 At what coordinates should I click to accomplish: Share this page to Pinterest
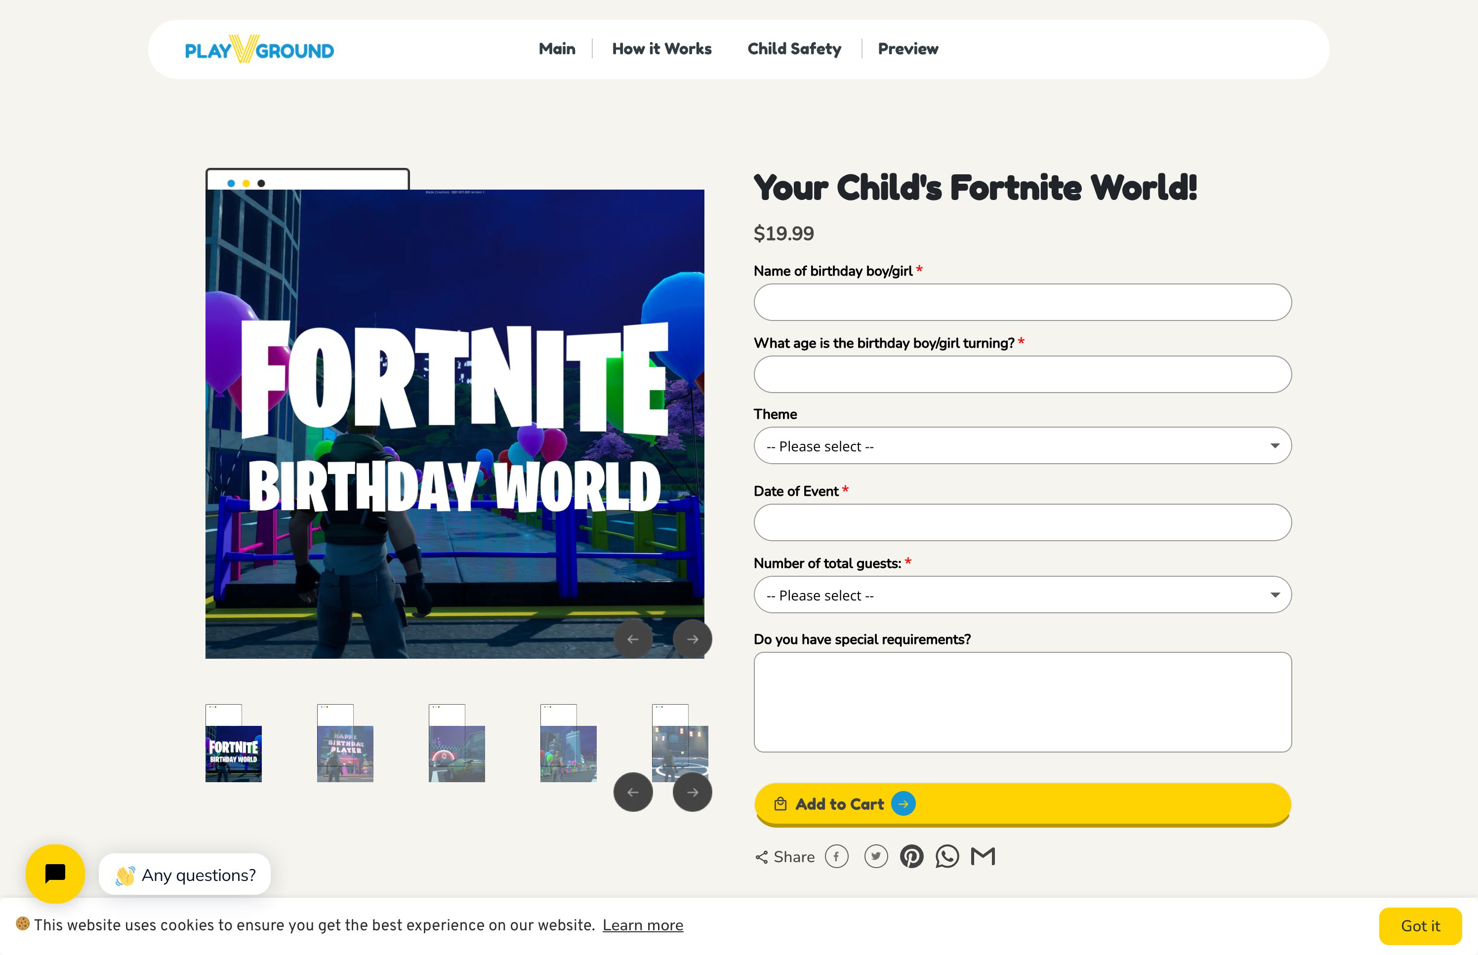point(912,856)
